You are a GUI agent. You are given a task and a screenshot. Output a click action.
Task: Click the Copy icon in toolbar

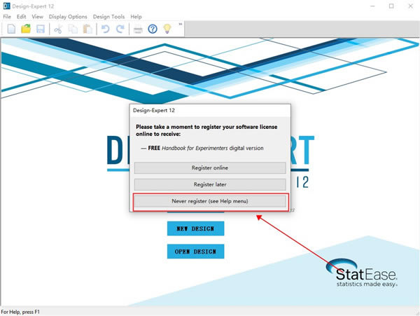pos(73,29)
